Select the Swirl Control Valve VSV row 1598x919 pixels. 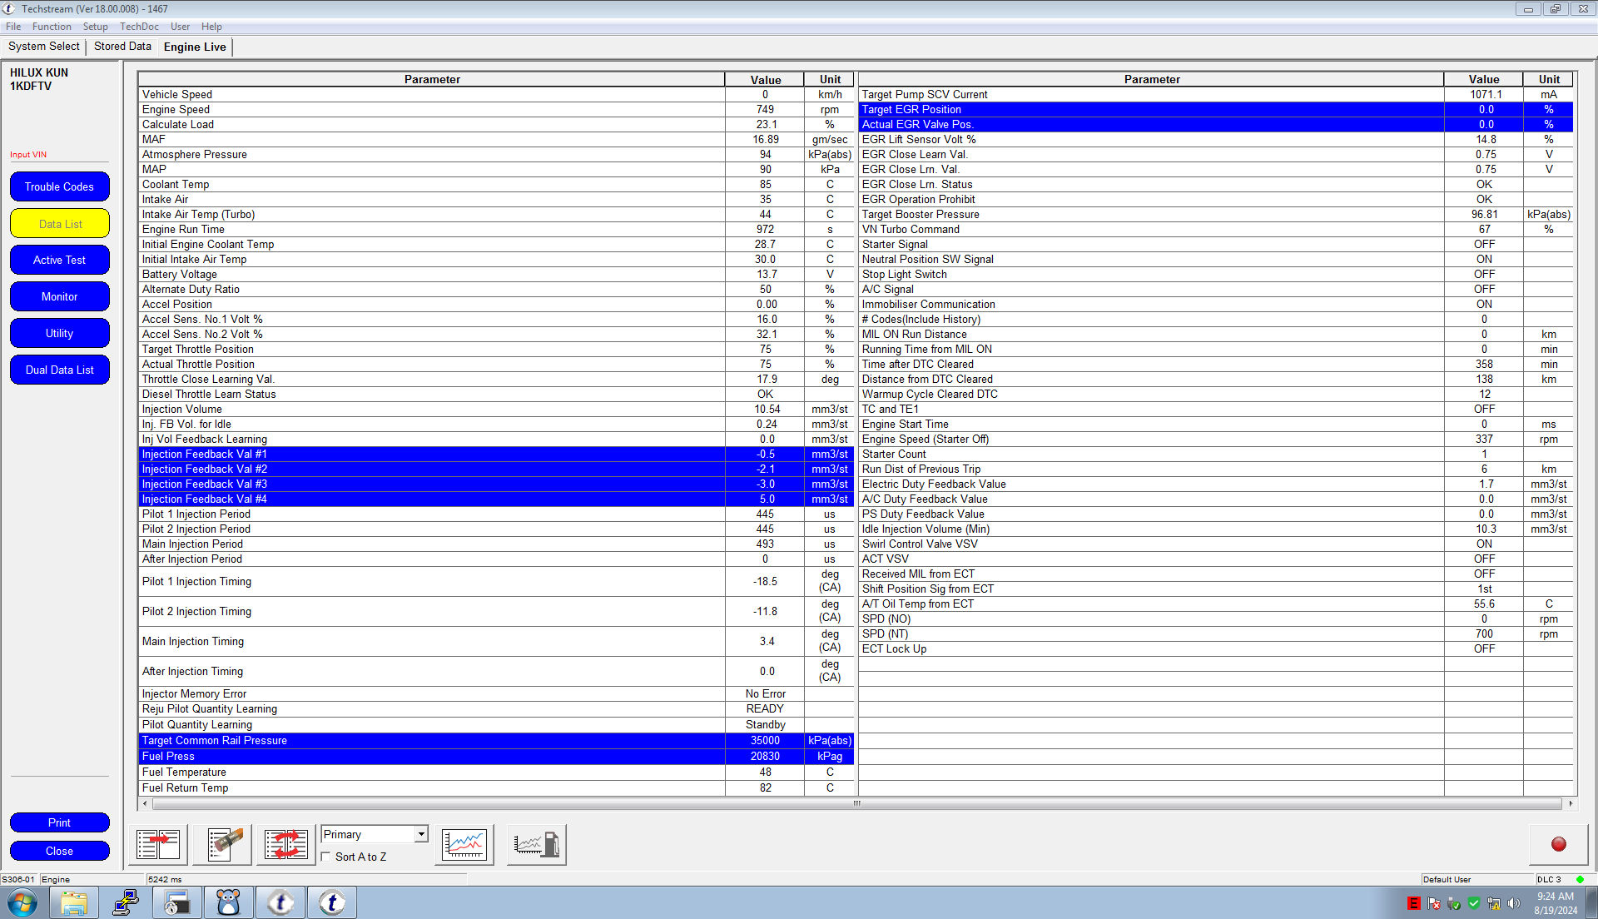tap(1216, 544)
